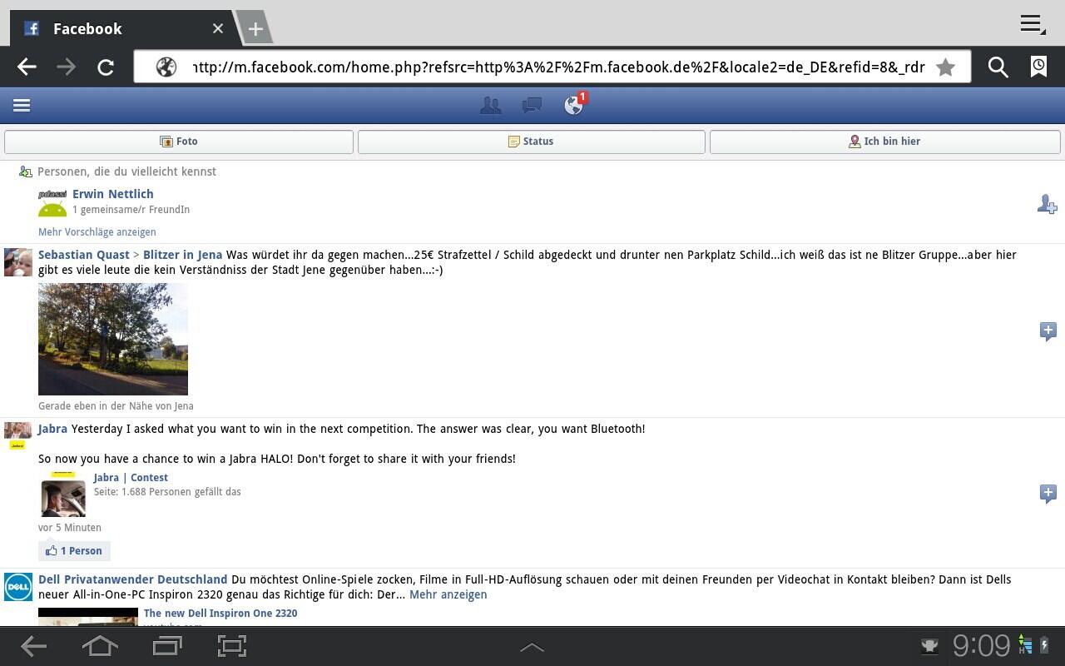Click 'Personen, die du vielleicht kennst' heading
1065x666 pixels.
coord(126,171)
